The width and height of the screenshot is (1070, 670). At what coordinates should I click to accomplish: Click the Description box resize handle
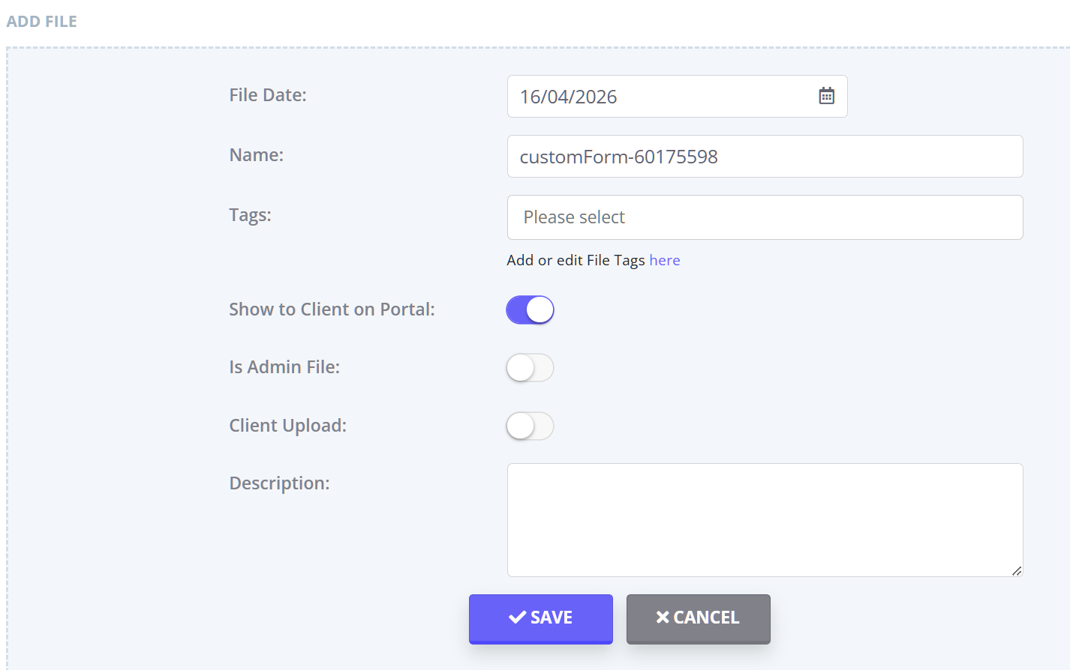click(x=1017, y=571)
